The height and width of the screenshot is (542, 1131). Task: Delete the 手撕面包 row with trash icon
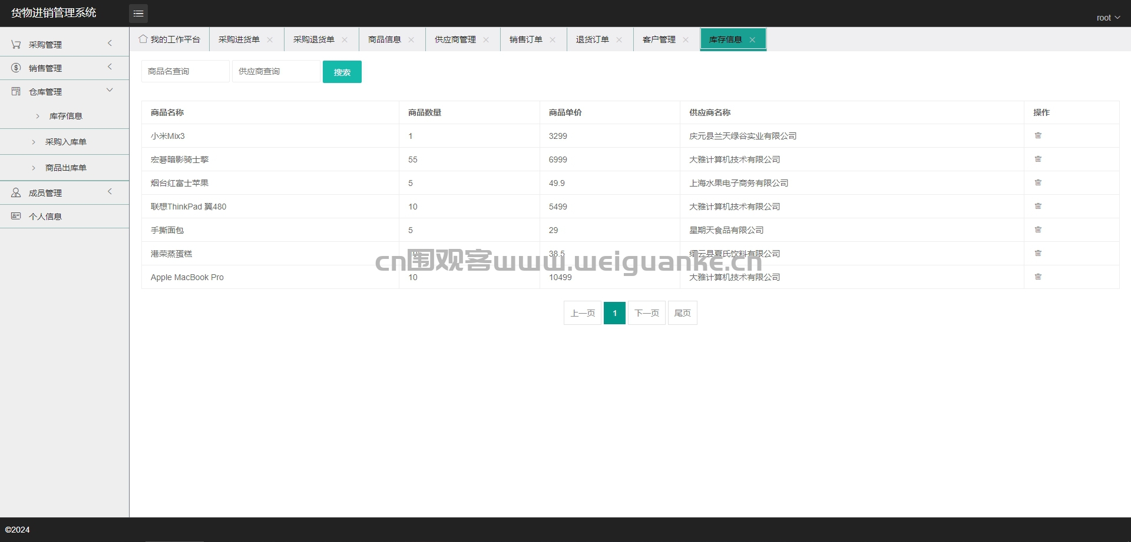(x=1038, y=230)
